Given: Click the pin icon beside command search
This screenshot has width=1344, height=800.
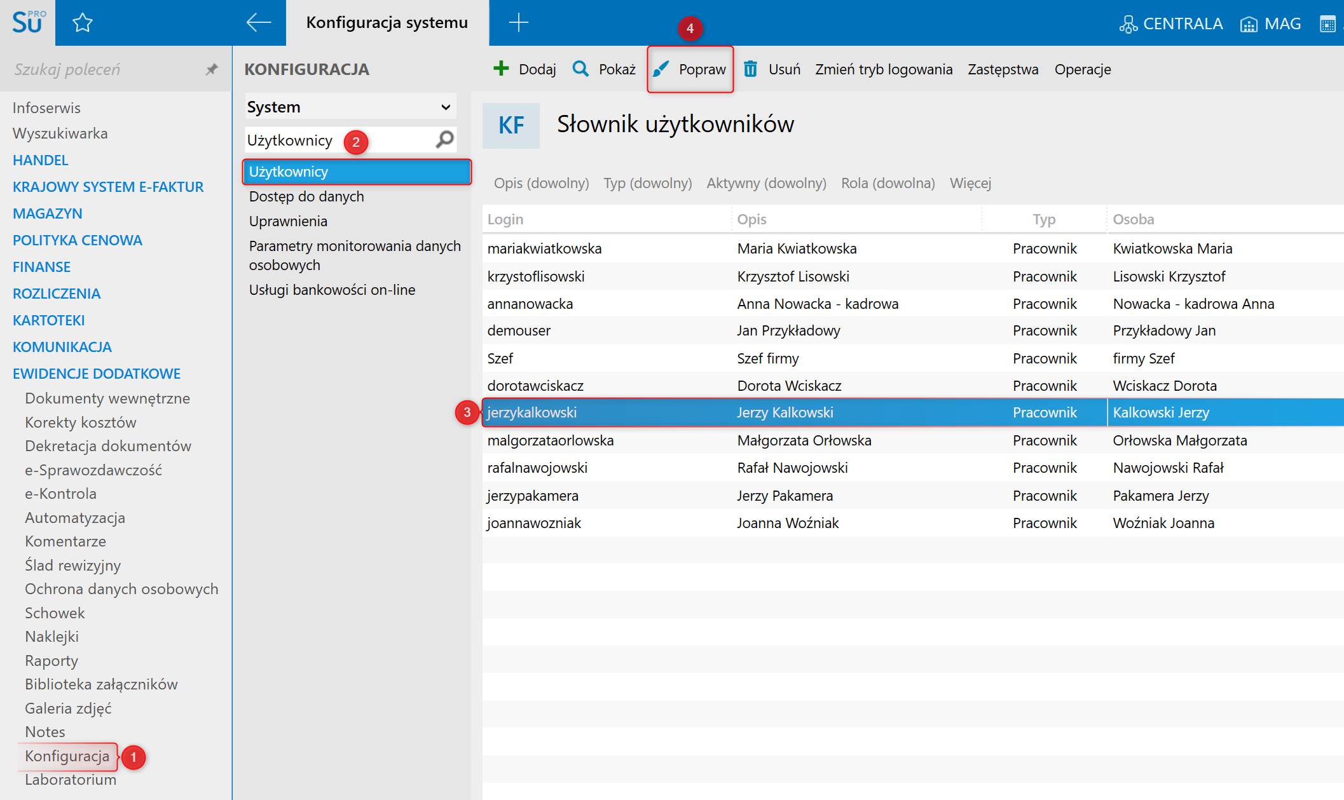Looking at the screenshot, I should pyautogui.click(x=212, y=69).
